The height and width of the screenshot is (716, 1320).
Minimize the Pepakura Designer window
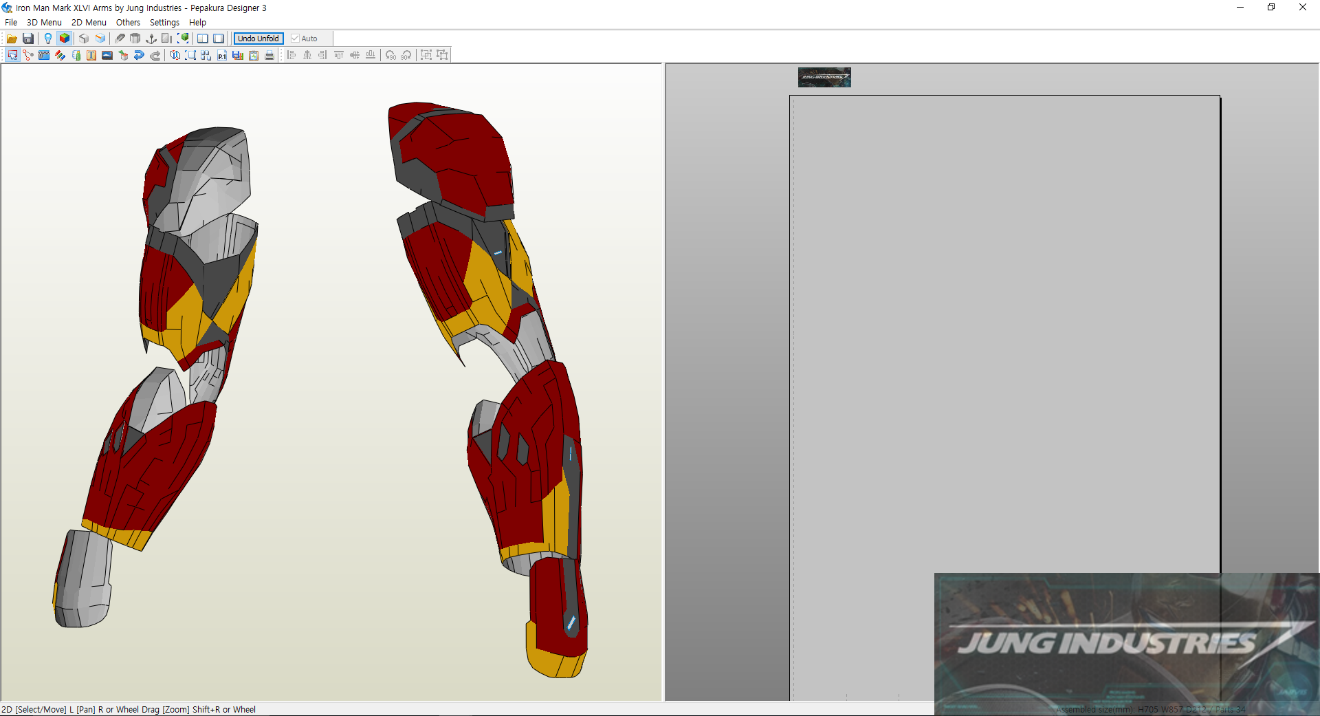(x=1240, y=8)
